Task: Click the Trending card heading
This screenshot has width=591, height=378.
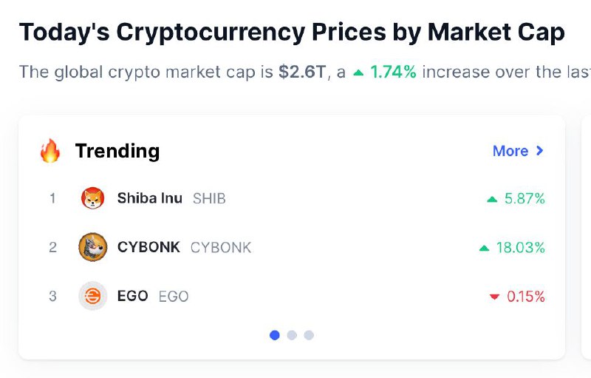Action: (117, 151)
